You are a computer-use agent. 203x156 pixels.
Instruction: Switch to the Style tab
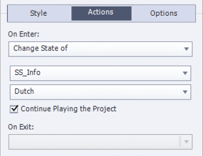click(x=39, y=13)
